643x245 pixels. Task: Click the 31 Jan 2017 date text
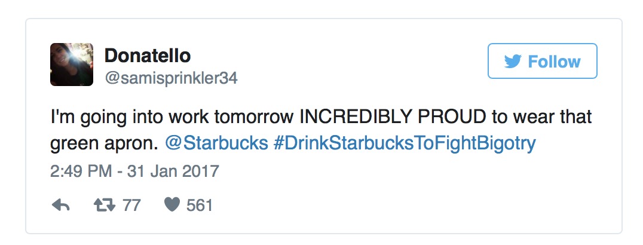point(171,172)
